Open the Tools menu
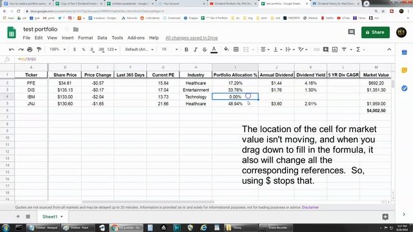 (x=117, y=38)
